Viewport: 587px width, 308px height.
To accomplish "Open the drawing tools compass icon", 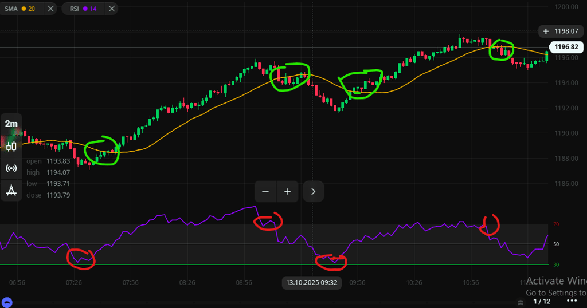I will coord(11,190).
